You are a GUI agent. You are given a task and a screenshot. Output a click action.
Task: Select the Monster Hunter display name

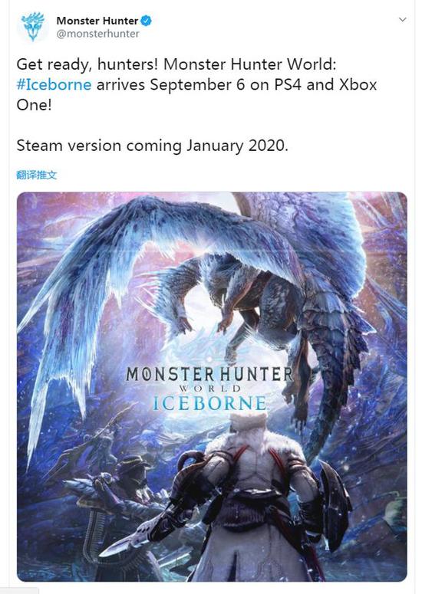[97, 21]
